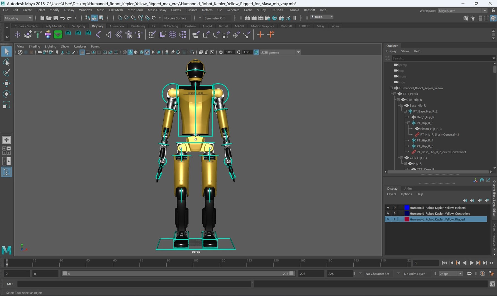Open the Render Settings clapboard icon
Image resolution: width=497 pixels, height=296 pixels.
267,18
